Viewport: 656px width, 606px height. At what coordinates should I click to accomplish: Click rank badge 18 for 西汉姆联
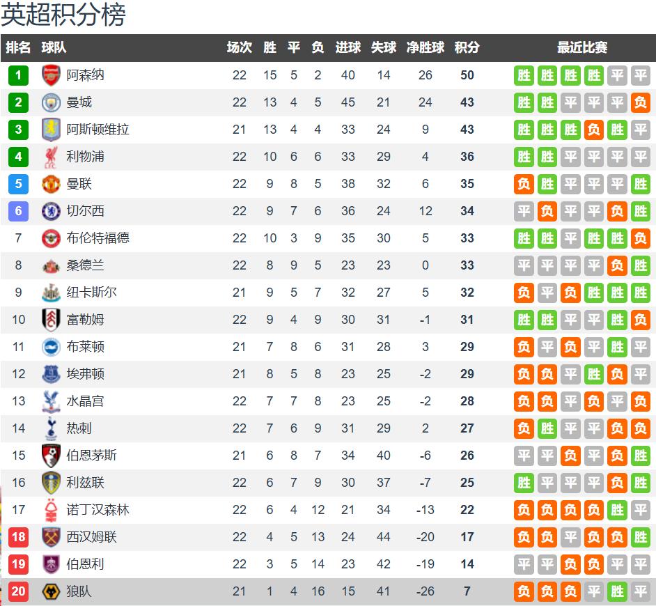(x=19, y=537)
